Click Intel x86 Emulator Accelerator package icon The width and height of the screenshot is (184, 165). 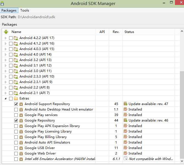pyautogui.click(x=21, y=159)
